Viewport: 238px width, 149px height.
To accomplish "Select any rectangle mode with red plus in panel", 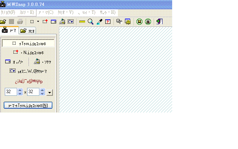I will coord(28,53).
